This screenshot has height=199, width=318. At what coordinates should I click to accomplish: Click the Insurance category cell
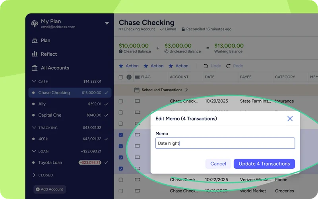point(284,101)
